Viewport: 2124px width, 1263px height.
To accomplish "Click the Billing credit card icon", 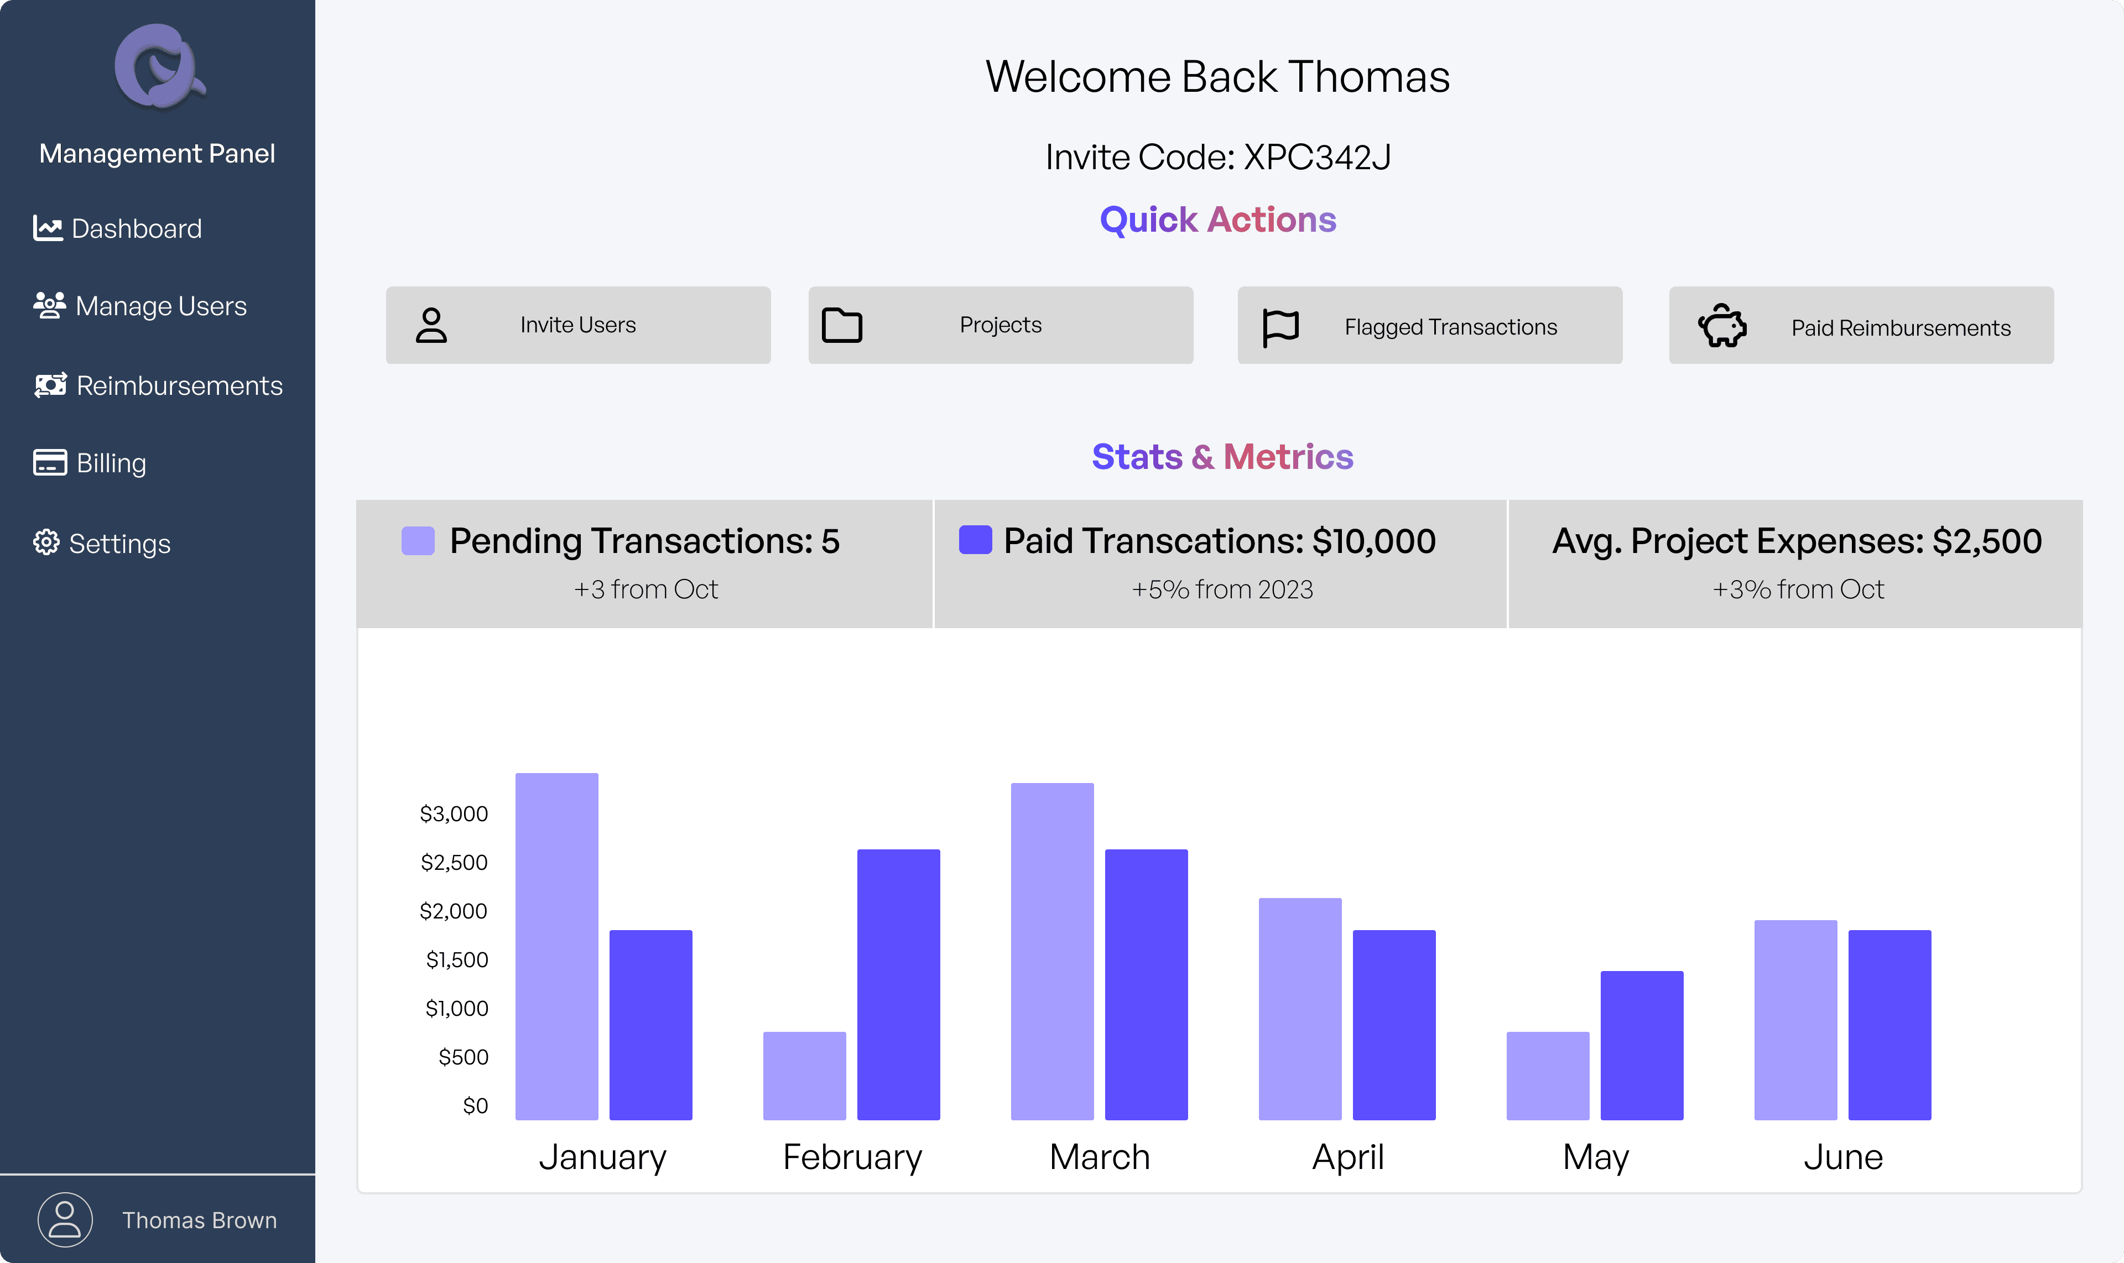I will [x=50, y=462].
